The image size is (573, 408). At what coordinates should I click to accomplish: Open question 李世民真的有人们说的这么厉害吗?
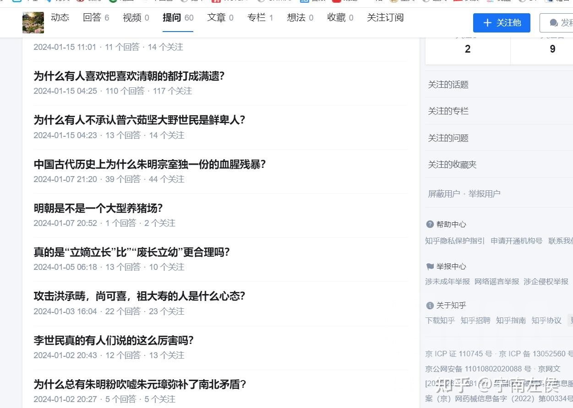114,340
